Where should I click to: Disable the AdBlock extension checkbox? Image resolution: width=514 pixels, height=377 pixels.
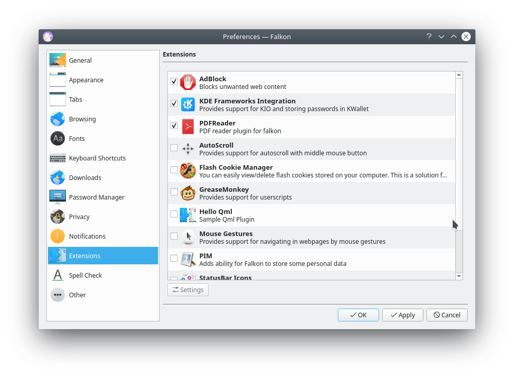(174, 81)
